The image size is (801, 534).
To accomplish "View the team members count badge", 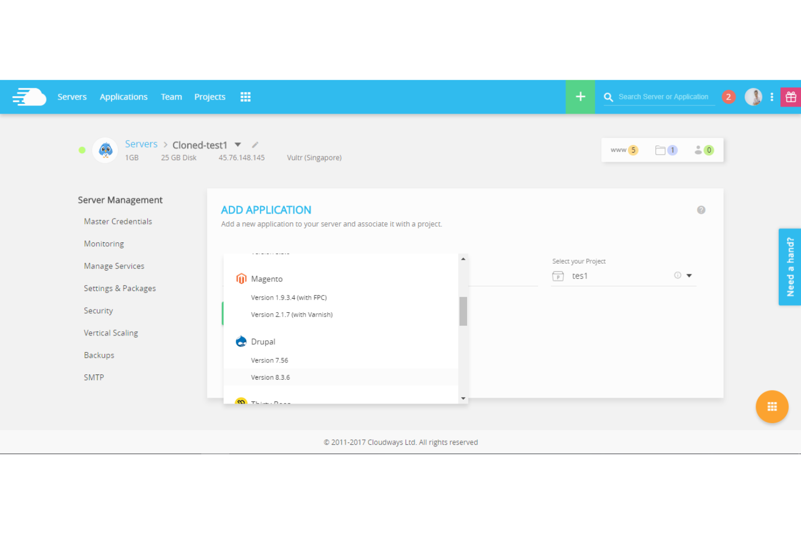I will (x=704, y=150).
